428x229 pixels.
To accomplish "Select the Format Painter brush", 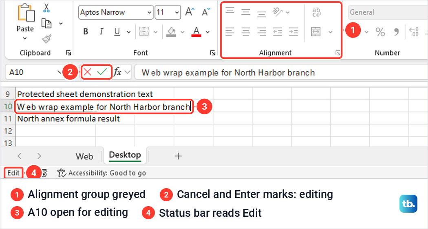I will (47, 39).
